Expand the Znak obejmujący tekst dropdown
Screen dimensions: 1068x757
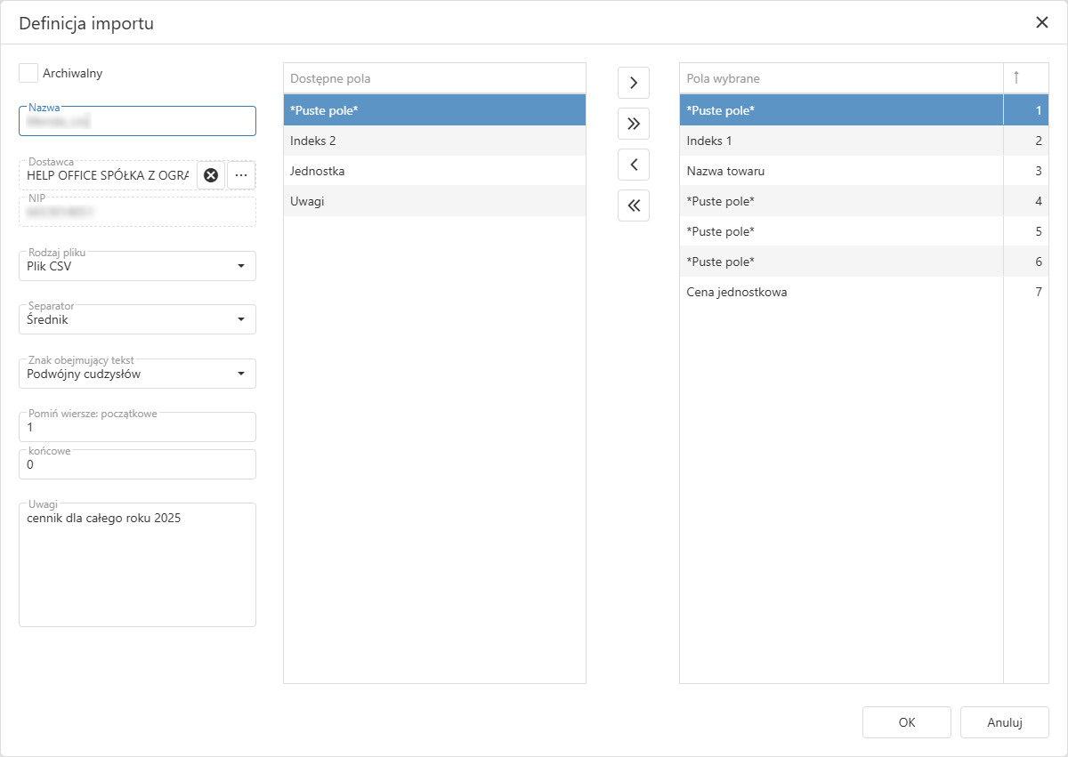(240, 374)
